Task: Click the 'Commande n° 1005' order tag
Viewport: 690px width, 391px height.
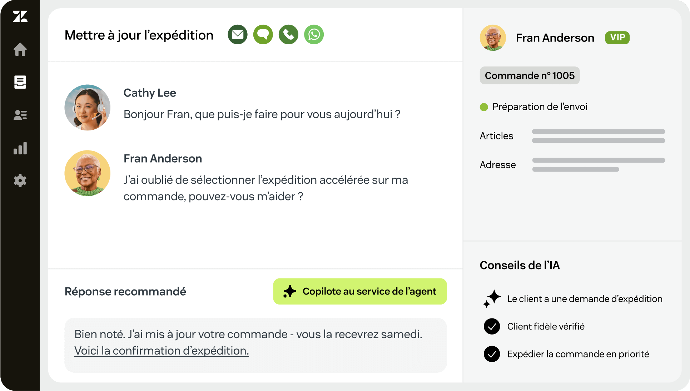Action: coord(530,76)
